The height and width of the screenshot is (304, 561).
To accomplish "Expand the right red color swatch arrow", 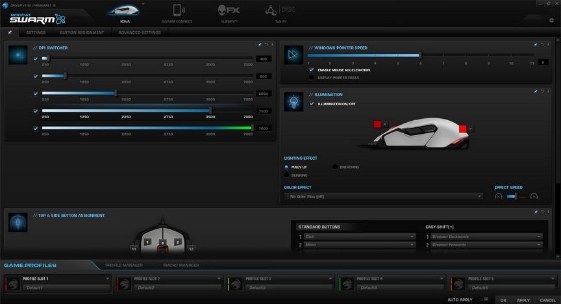I will [471, 129].
